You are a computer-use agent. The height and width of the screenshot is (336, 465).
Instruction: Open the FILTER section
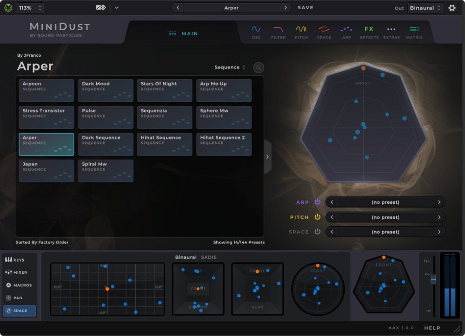(278, 33)
